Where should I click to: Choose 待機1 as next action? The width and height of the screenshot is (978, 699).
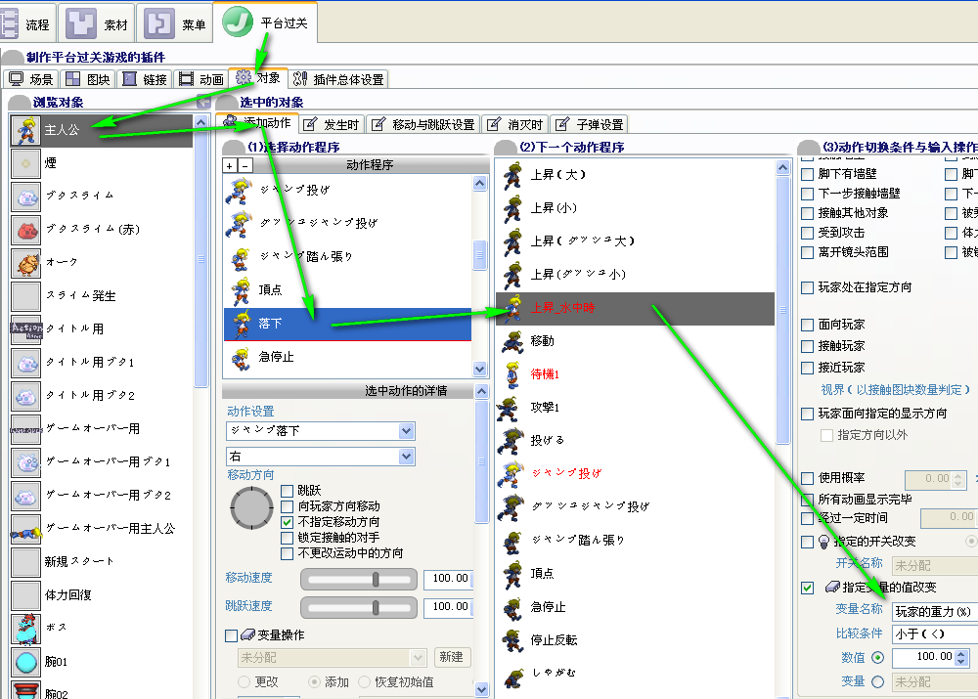coord(635,374)
